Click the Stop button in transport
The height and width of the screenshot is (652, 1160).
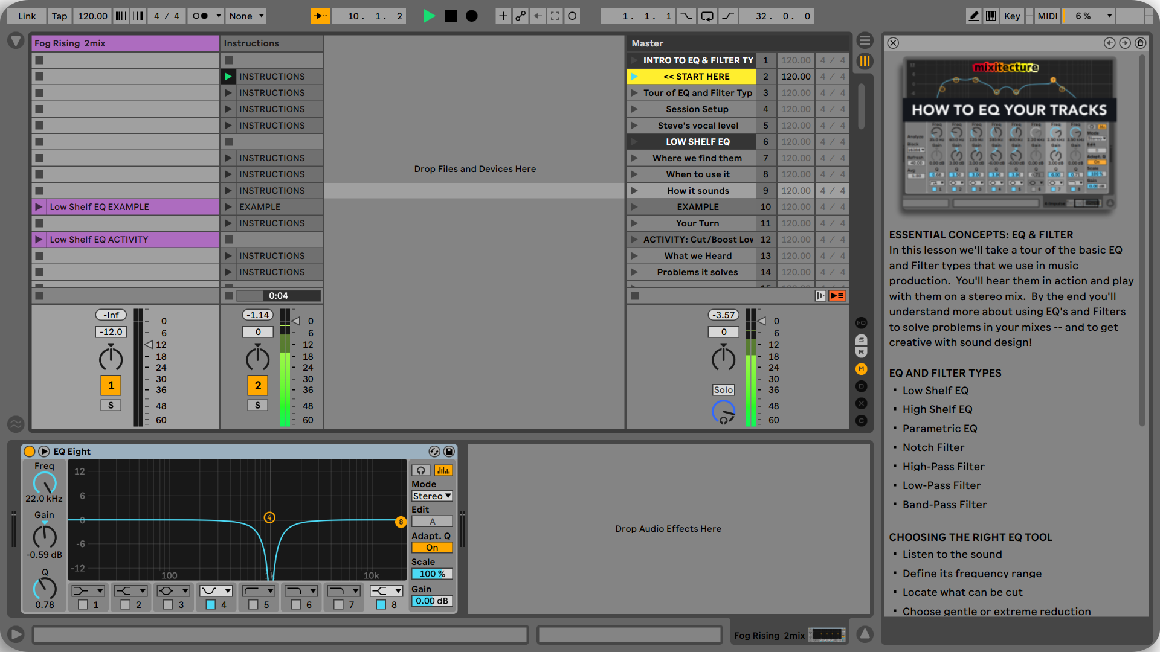pos(451,16)
